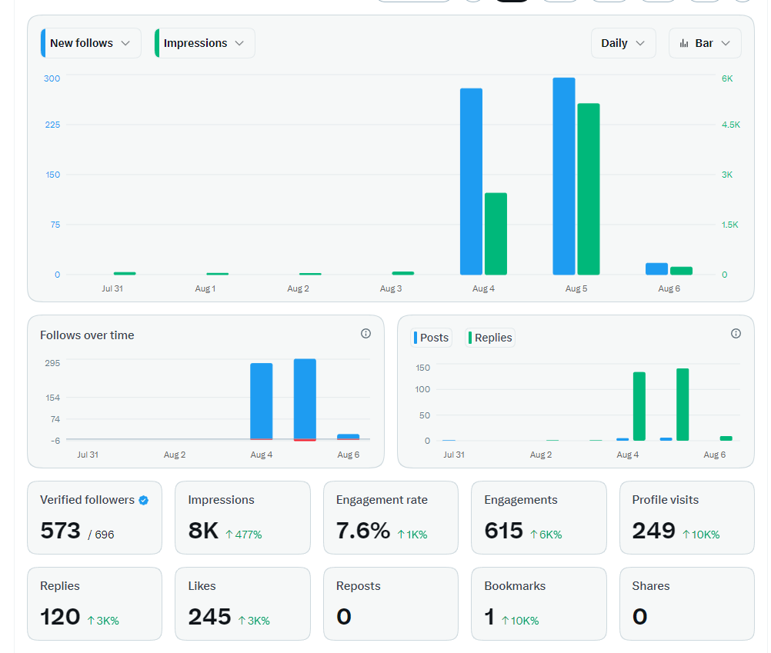
Task: Click the green Aug 4 replies bar
Action: coord(639,406)
